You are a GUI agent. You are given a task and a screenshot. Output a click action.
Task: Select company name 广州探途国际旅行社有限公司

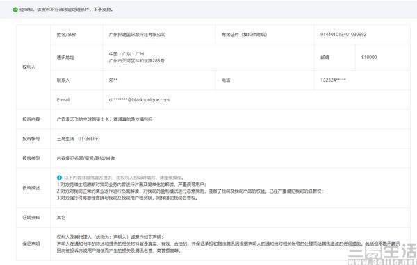click(x=137, y=35)
